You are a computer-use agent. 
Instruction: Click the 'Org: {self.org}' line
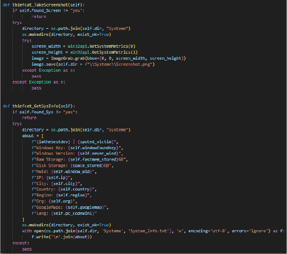click(55, 201)
